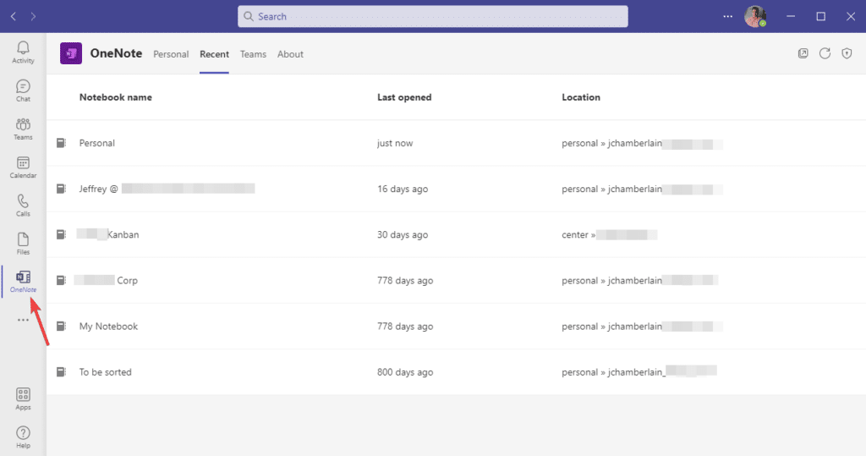Click 778 days ago in My Notebook row
866x456 pixels.
405,327
